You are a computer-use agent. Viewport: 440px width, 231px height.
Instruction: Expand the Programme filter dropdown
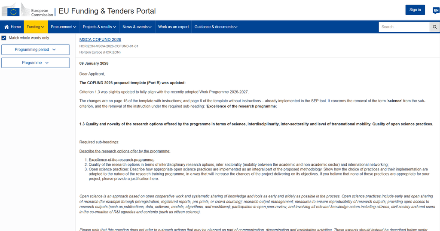(x=35, y=63)
